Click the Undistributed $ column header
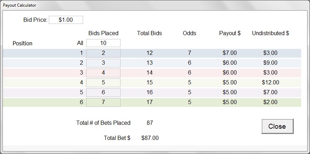The height and width of the screenshot is (154, 310). pos(270,33)
